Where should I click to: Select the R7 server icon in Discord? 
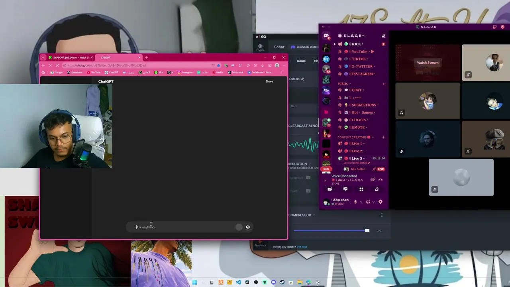pos(326,59)
